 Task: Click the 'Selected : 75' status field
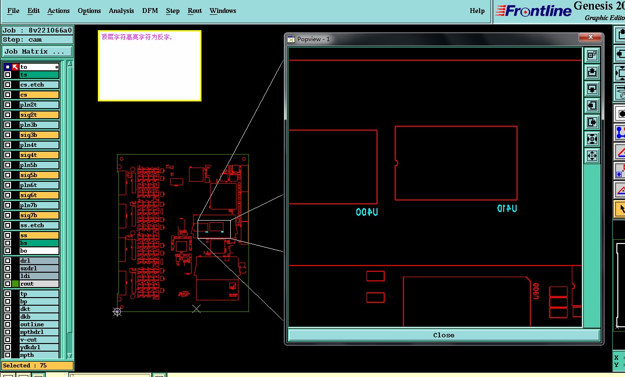37,366
